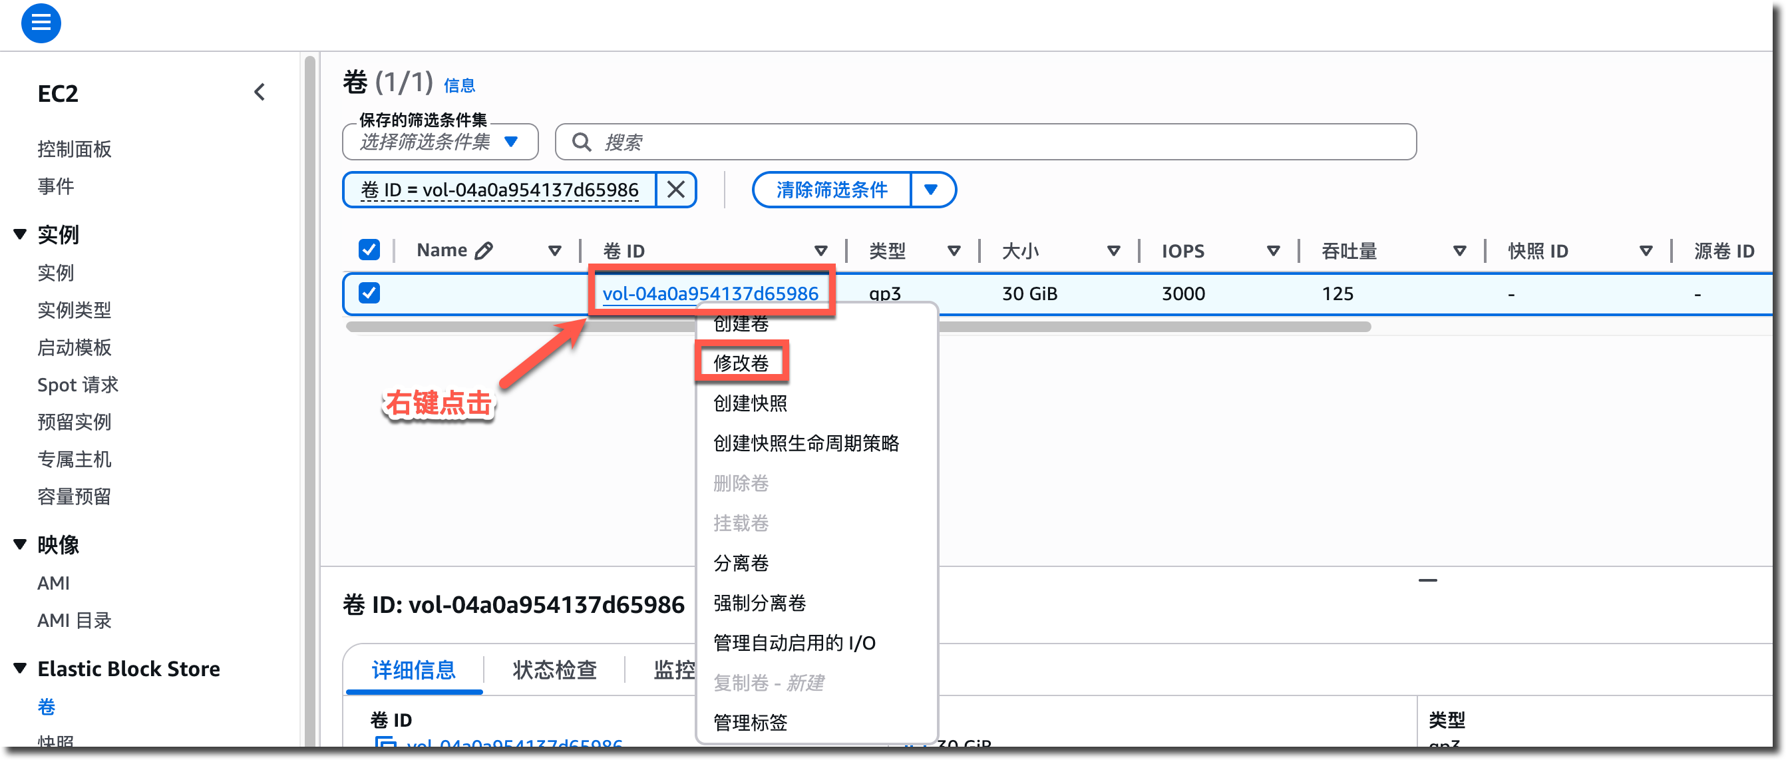Sort by the 卷 ID column arrow
Viewport: 1786px width, 760px height.
[820, 251]
